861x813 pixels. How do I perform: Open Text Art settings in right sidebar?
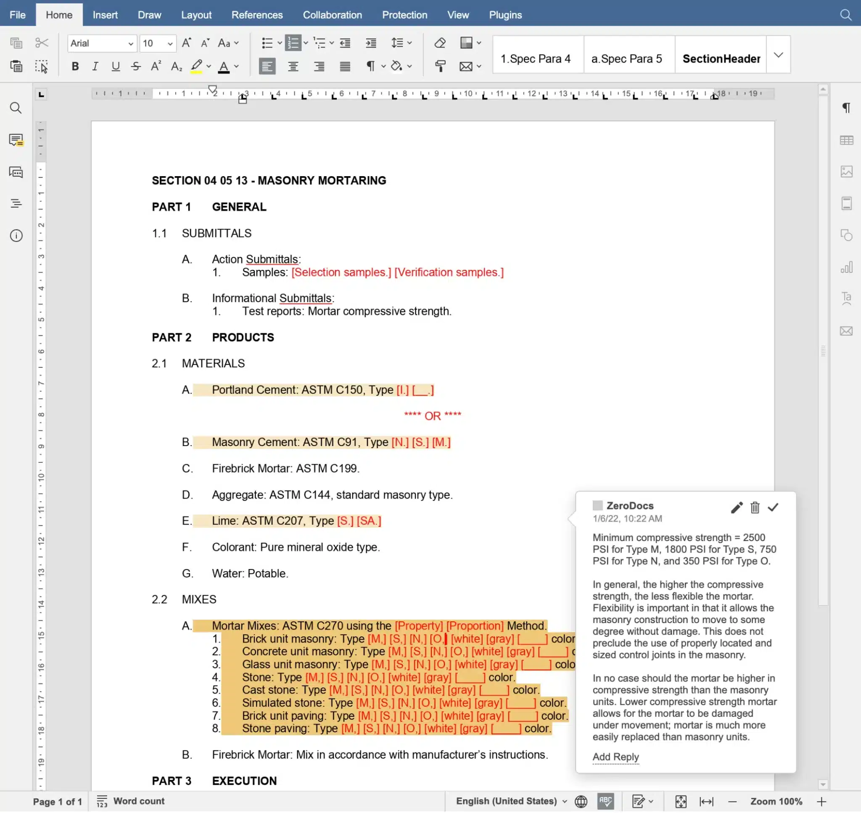tap(846, 298)
